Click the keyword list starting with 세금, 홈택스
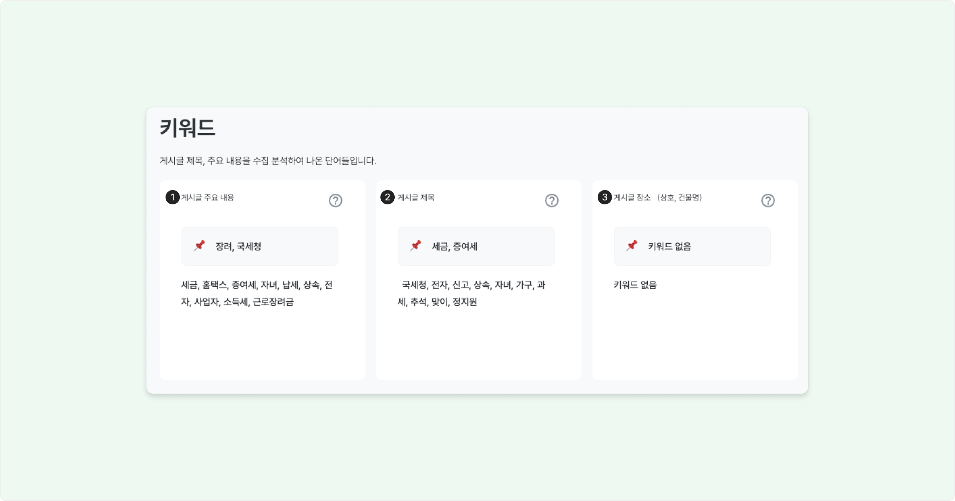Image resolution: width=955 pixels, height=501 pixels. point(257,293)
